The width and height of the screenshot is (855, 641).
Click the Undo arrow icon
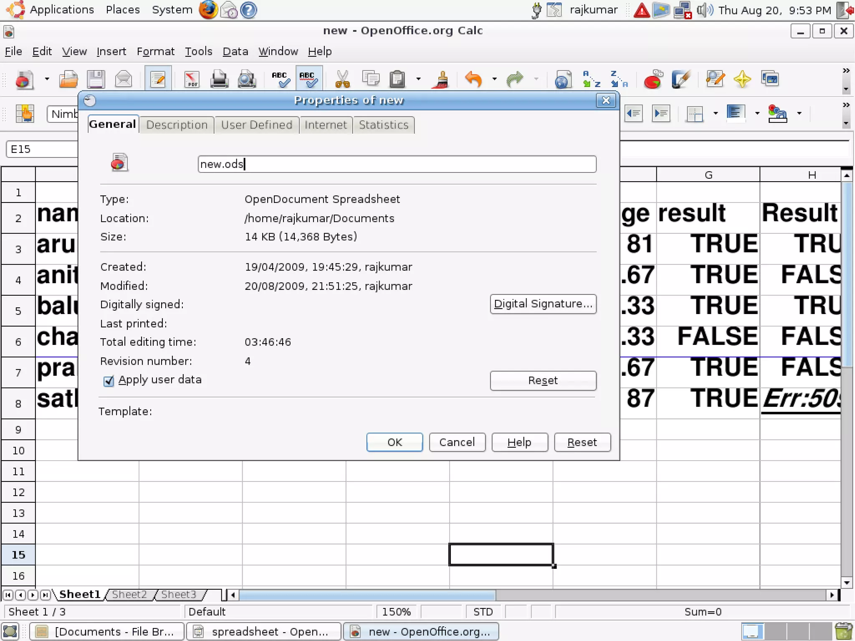pos(473,79)
